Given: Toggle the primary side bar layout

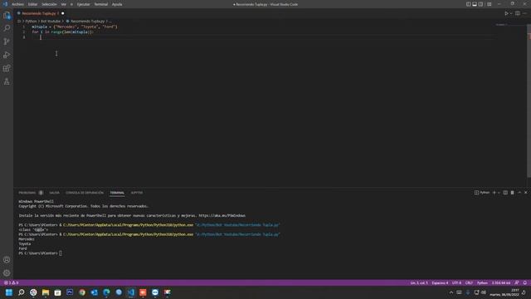Looking at the screenshot, I should (x=468, y=4).
